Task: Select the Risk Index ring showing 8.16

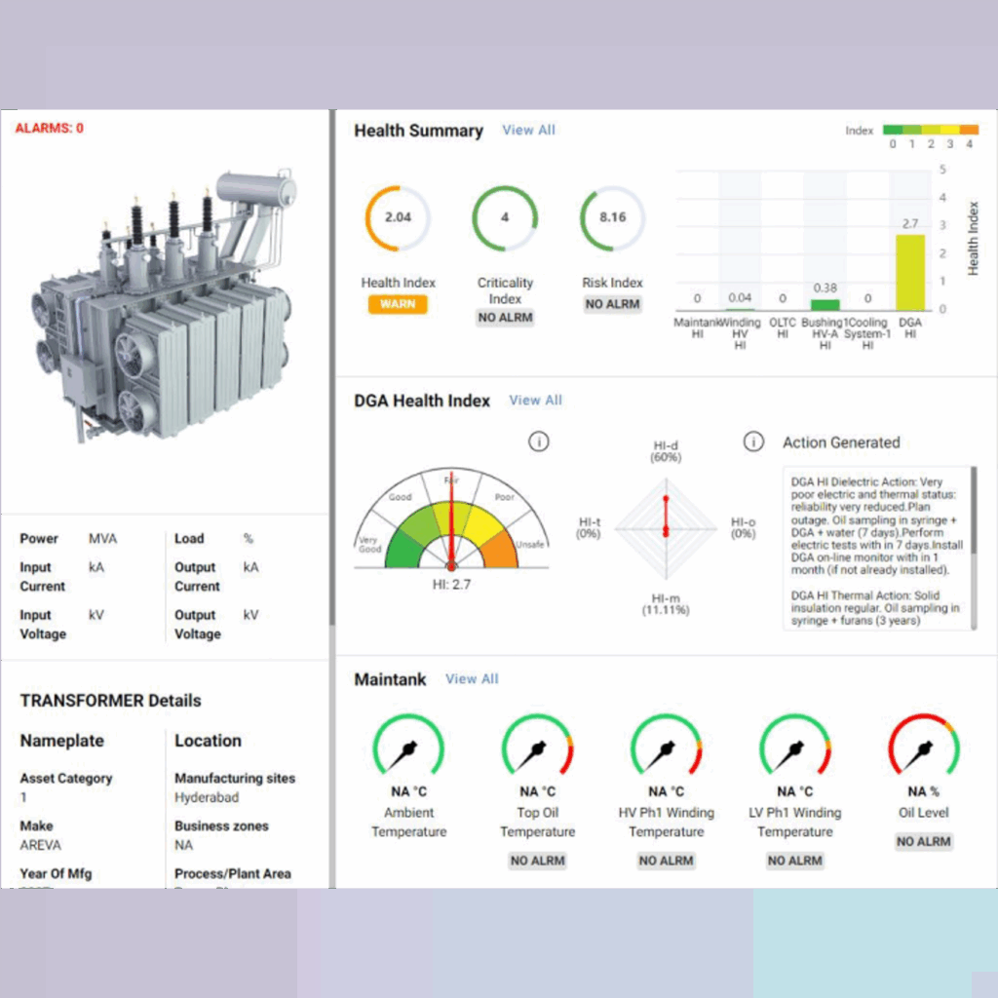Action: point(612,217)
